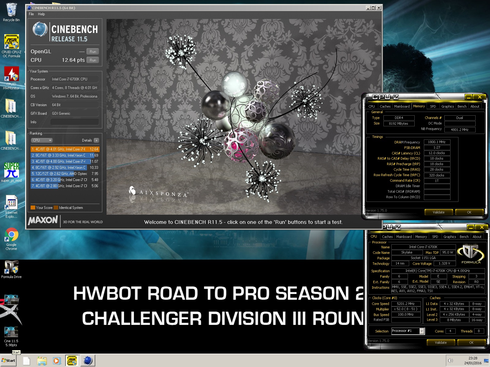Click OK in upper CPU-Z window
The image size is (490, 367).
[469, 212]
